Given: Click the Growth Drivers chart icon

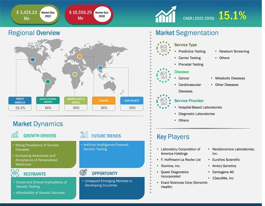Looking at the screenshot, I should [x=15, y=135].
